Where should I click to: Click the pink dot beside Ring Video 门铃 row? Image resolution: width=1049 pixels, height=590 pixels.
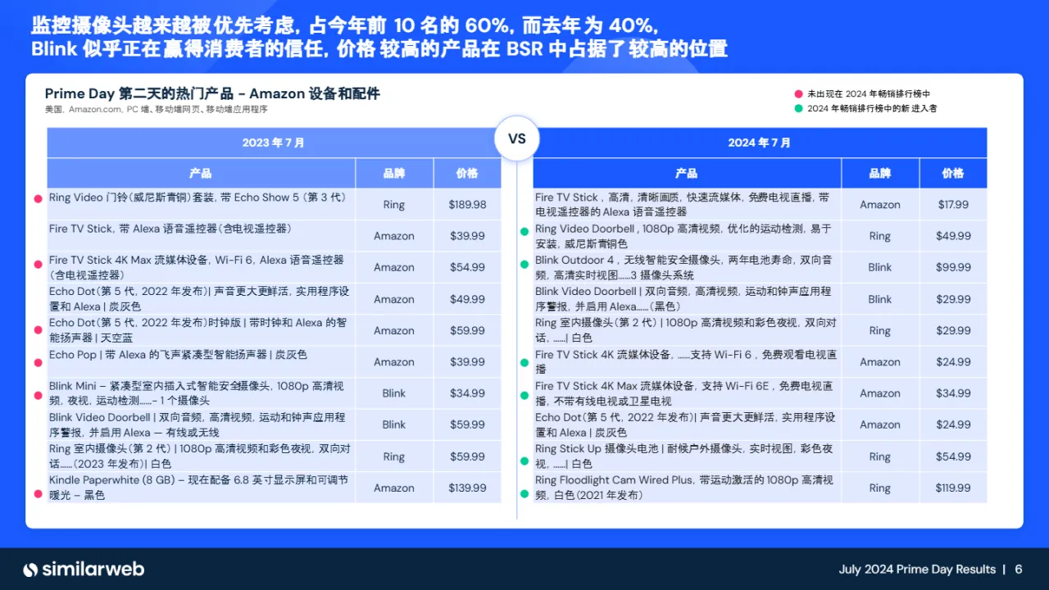[38, 198]
